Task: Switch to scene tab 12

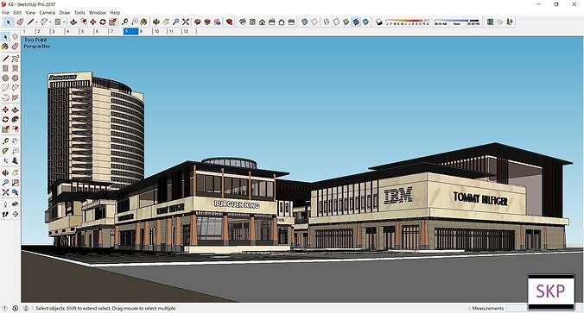Action: pyautogui.click(x=189, y=31)
